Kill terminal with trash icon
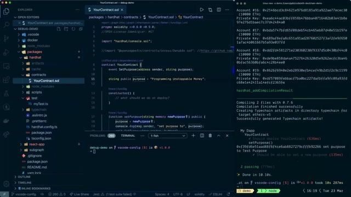Image resolution: width=351 pixels, height=197 pixels. [210, 136]
